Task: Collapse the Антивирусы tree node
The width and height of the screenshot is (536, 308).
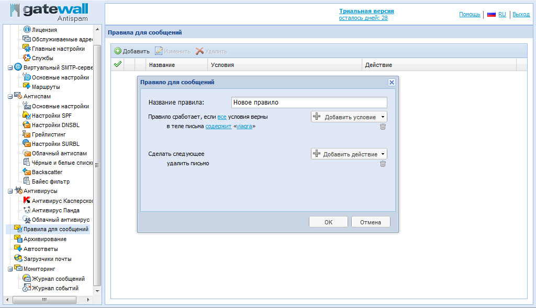Action: pyautogui.click(x=10, y=191)
